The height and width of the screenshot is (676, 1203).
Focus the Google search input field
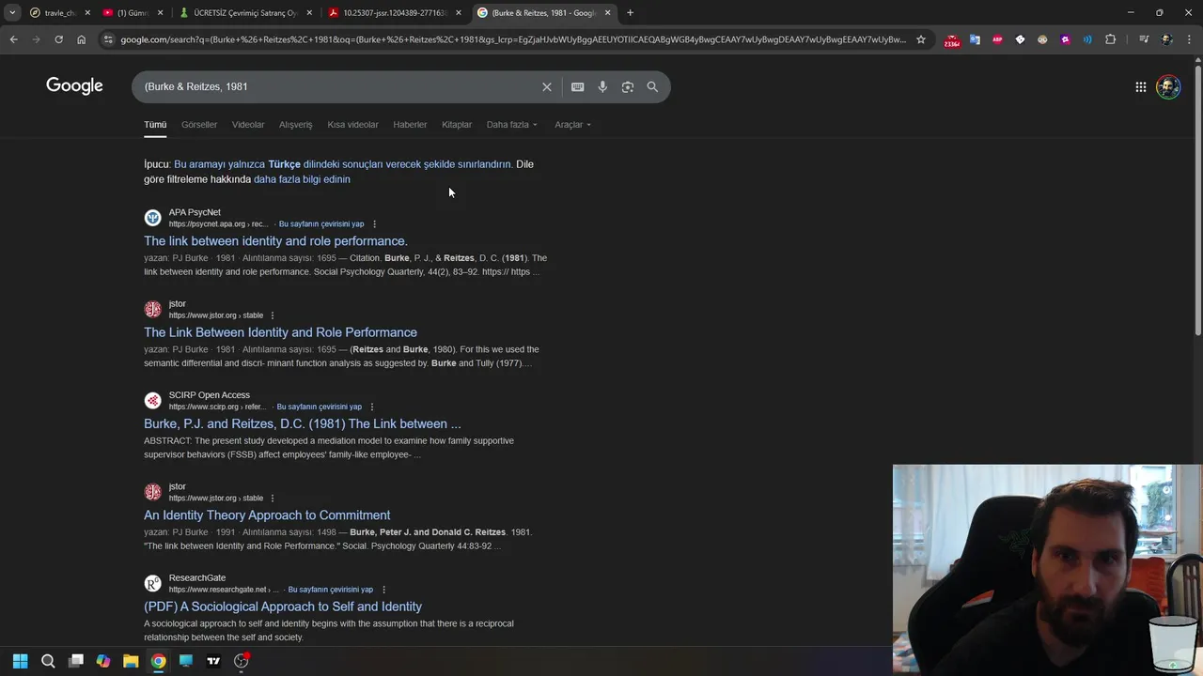[x=338, y=86]
